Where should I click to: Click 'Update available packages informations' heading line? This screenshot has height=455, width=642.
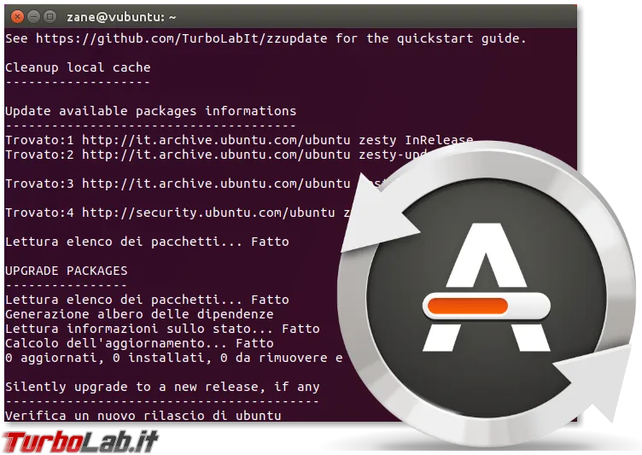coord(151,111)
